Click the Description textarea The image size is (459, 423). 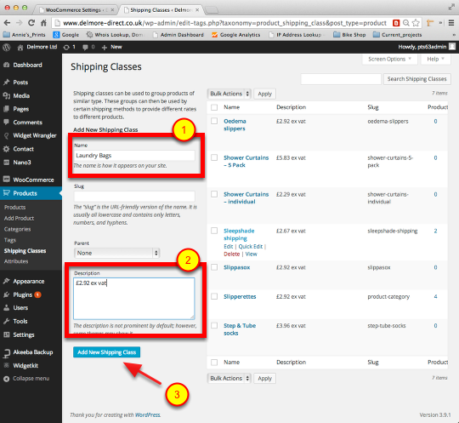(134, 299)
